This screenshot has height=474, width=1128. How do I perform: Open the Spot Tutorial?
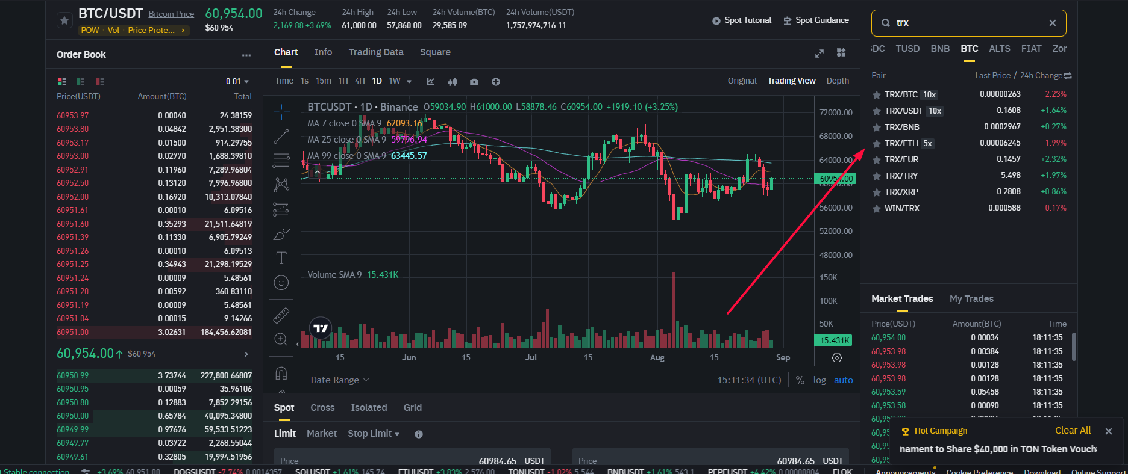click(x=742, y=20)
